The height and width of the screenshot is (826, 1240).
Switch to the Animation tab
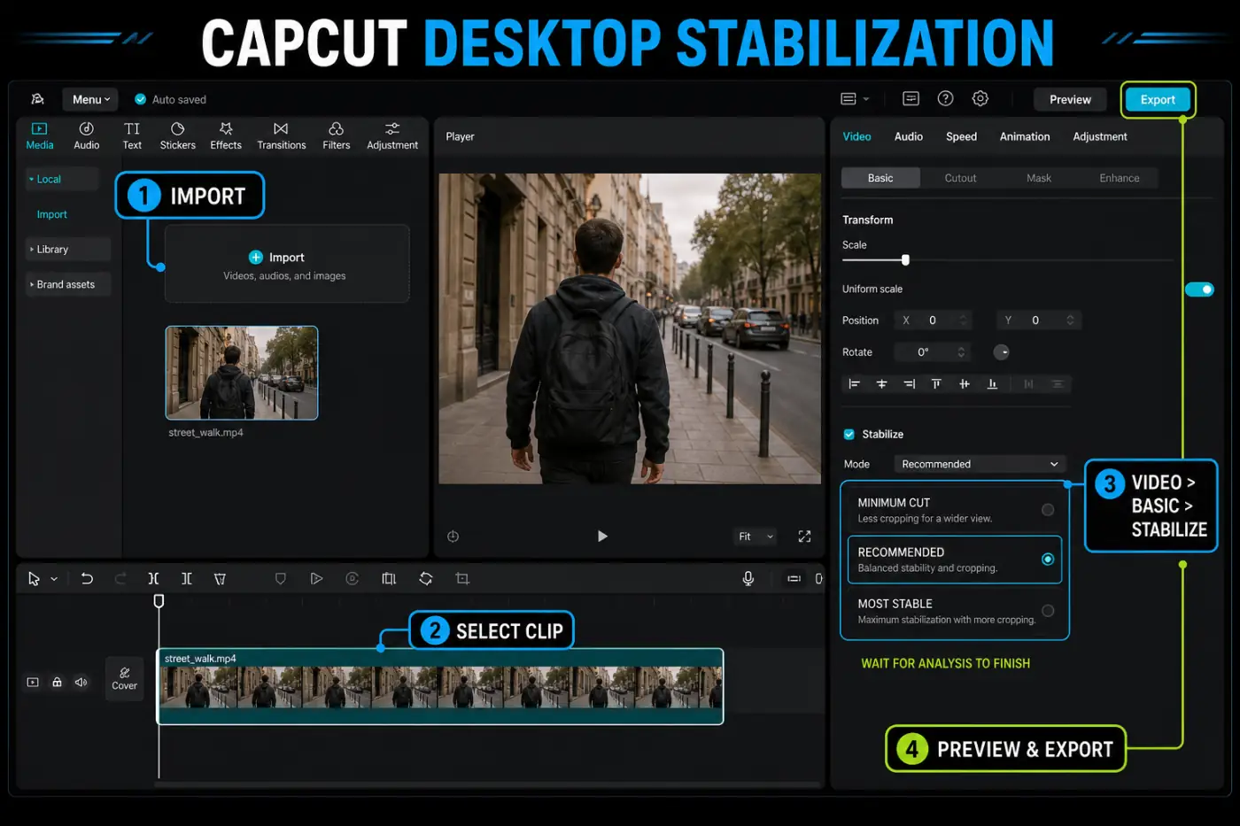(1025, 136)
